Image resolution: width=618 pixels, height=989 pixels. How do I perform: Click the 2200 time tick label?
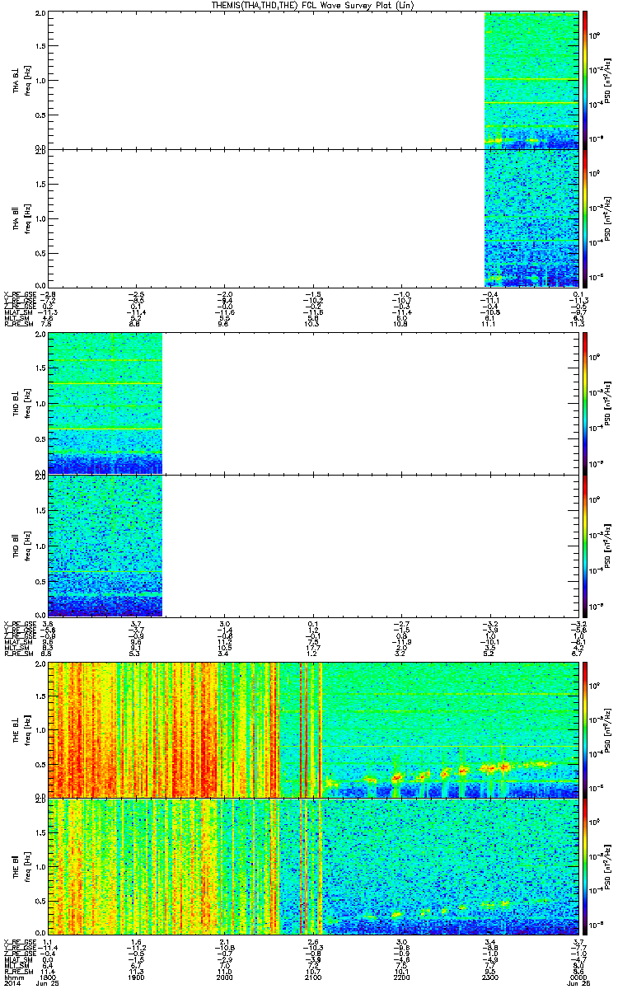pyautogui.click(x=402, y=977)
